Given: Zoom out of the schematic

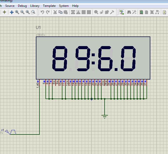Looking at the screenshot, I should pos(22,12).
